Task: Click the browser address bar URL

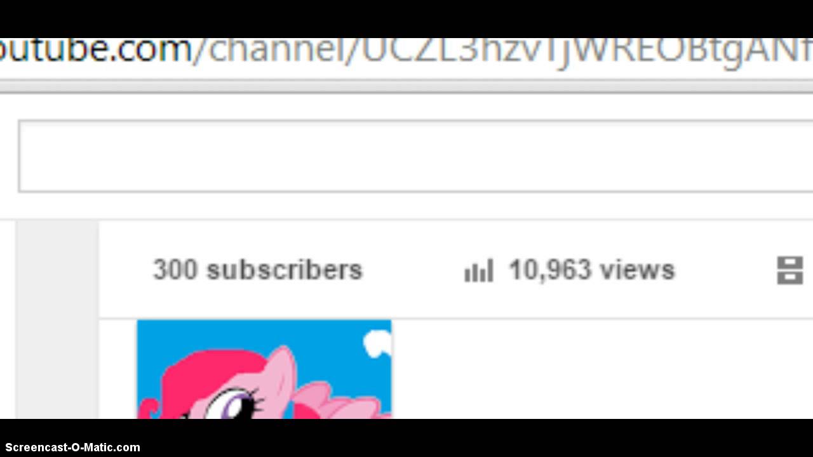Action: 406,51
